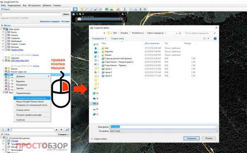
Task: Click the Email envelope toolbar icon
Action: [131, 9]
